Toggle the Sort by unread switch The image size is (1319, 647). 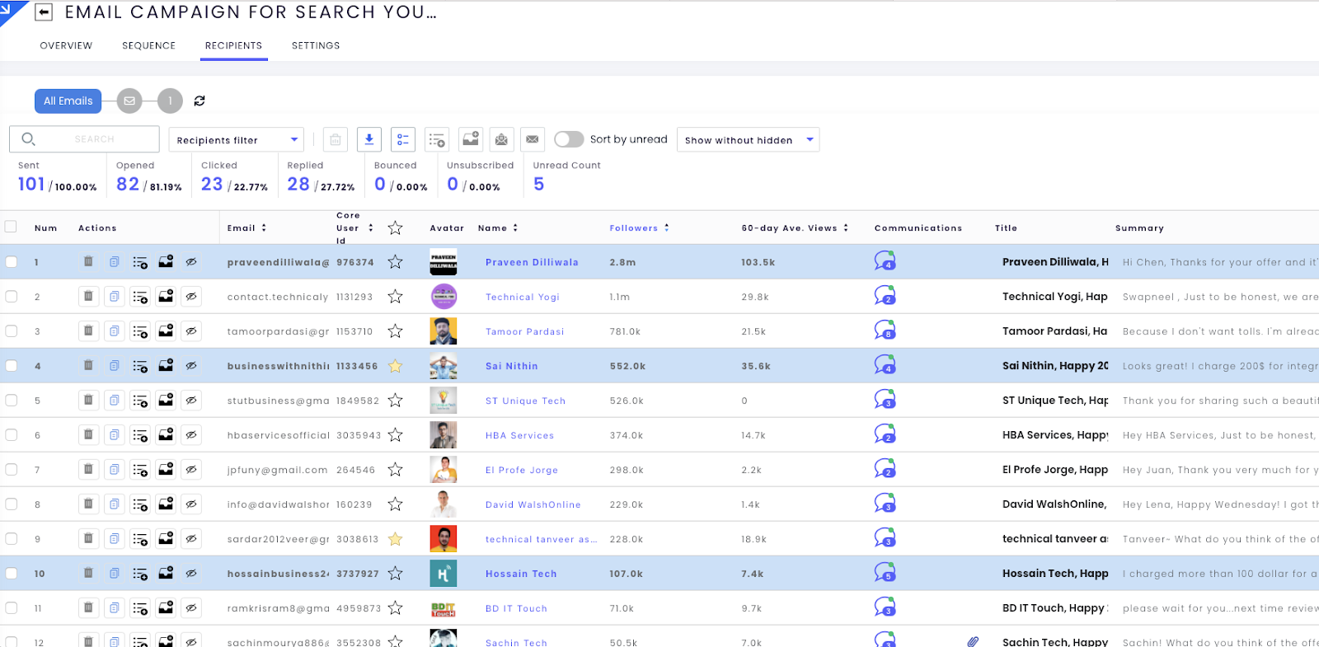pos(569,139)
